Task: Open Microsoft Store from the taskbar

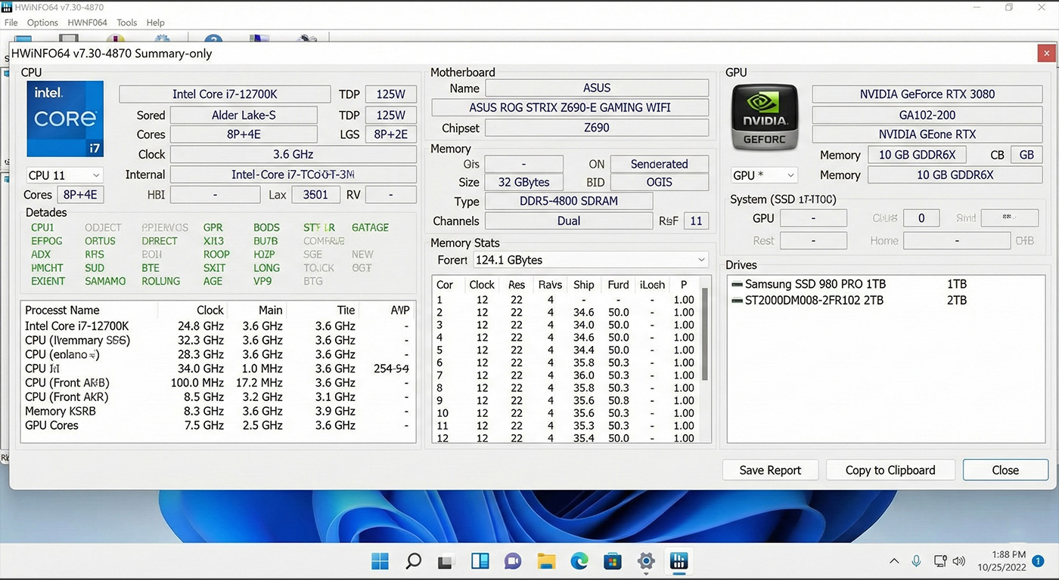Action: click(x=613, y=561)
